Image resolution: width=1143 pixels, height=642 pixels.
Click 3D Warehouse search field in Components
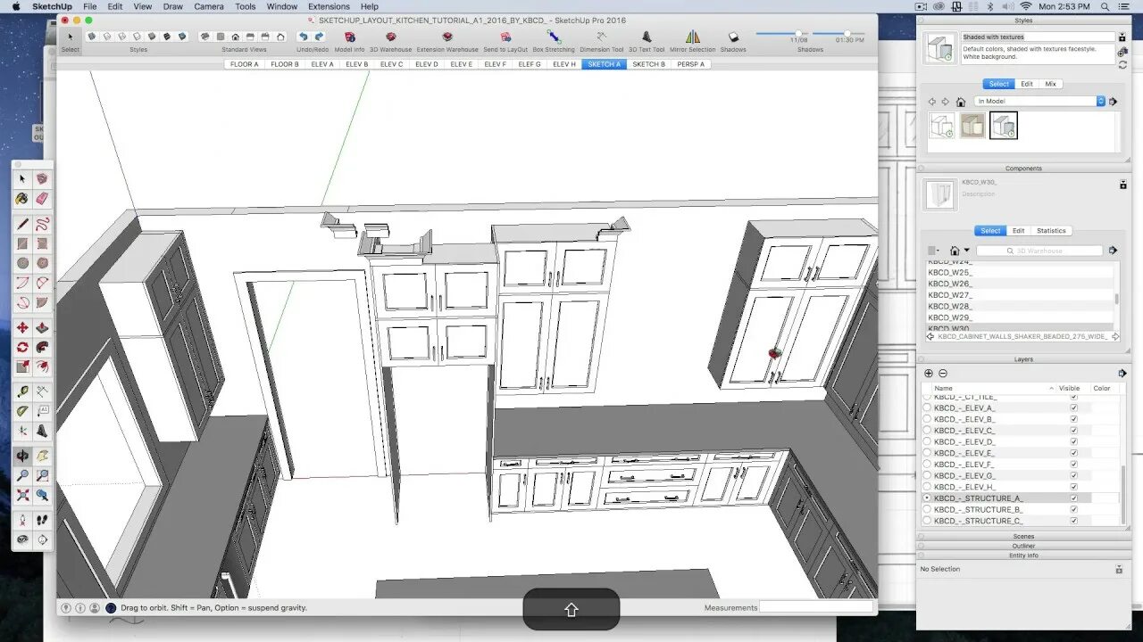(x=1040, y=251)
